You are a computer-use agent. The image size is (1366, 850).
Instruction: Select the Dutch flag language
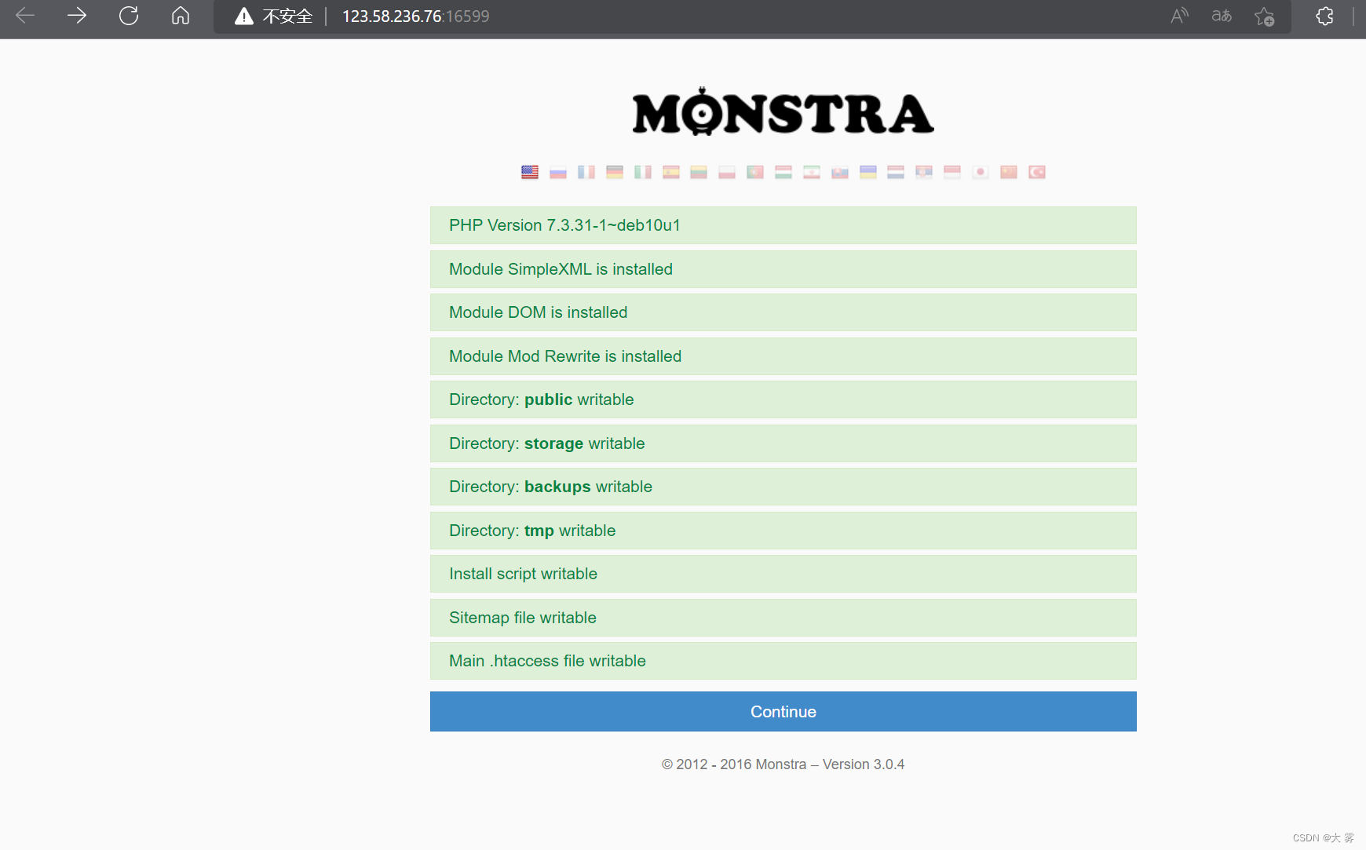[x=896, y=172]
